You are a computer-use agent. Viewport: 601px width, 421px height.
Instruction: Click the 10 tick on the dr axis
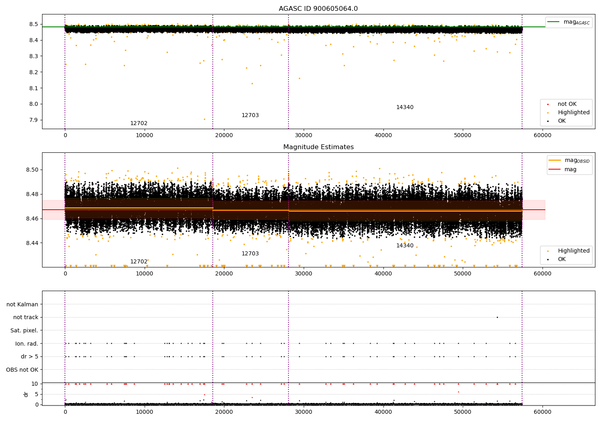point(35,384)
